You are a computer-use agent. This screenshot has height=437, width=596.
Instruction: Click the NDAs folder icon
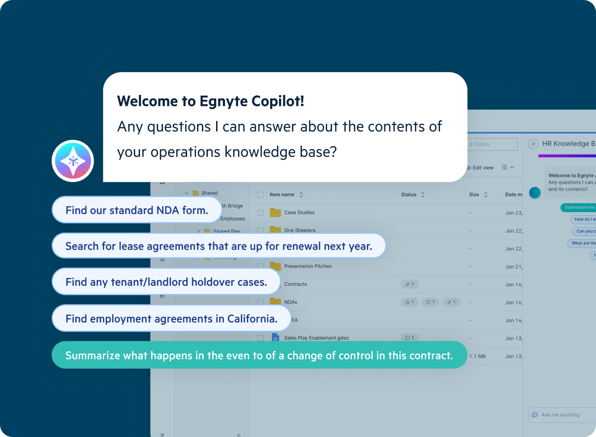click(x=276, y=302)
